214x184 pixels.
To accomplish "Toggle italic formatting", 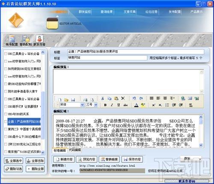I will 112,105.
